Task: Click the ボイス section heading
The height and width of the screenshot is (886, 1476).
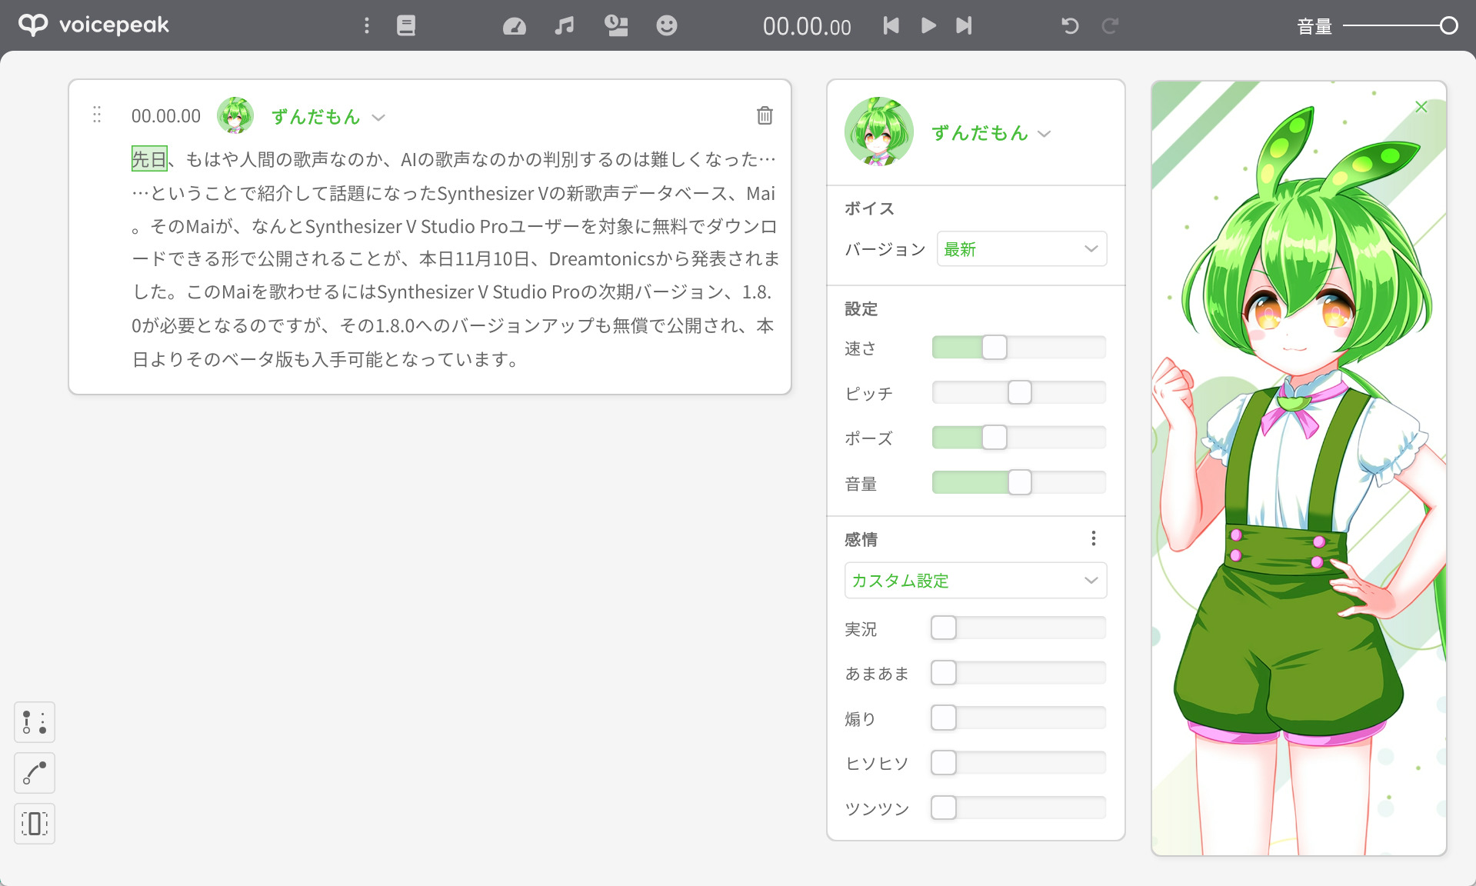Action: [869, 208]
